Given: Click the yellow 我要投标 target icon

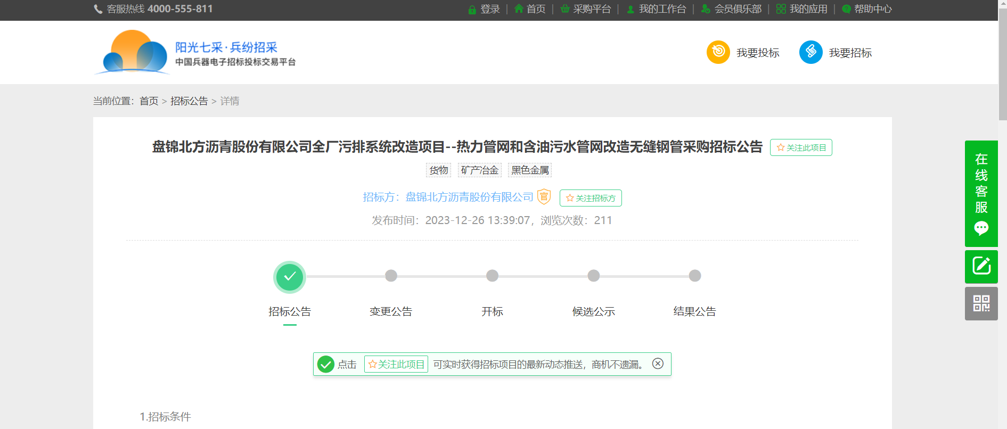Looking at the screenshot, I should (x=718, y=52).
